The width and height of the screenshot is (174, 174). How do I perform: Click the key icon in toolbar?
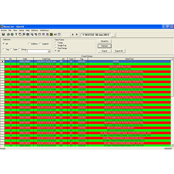click(16, 34)
